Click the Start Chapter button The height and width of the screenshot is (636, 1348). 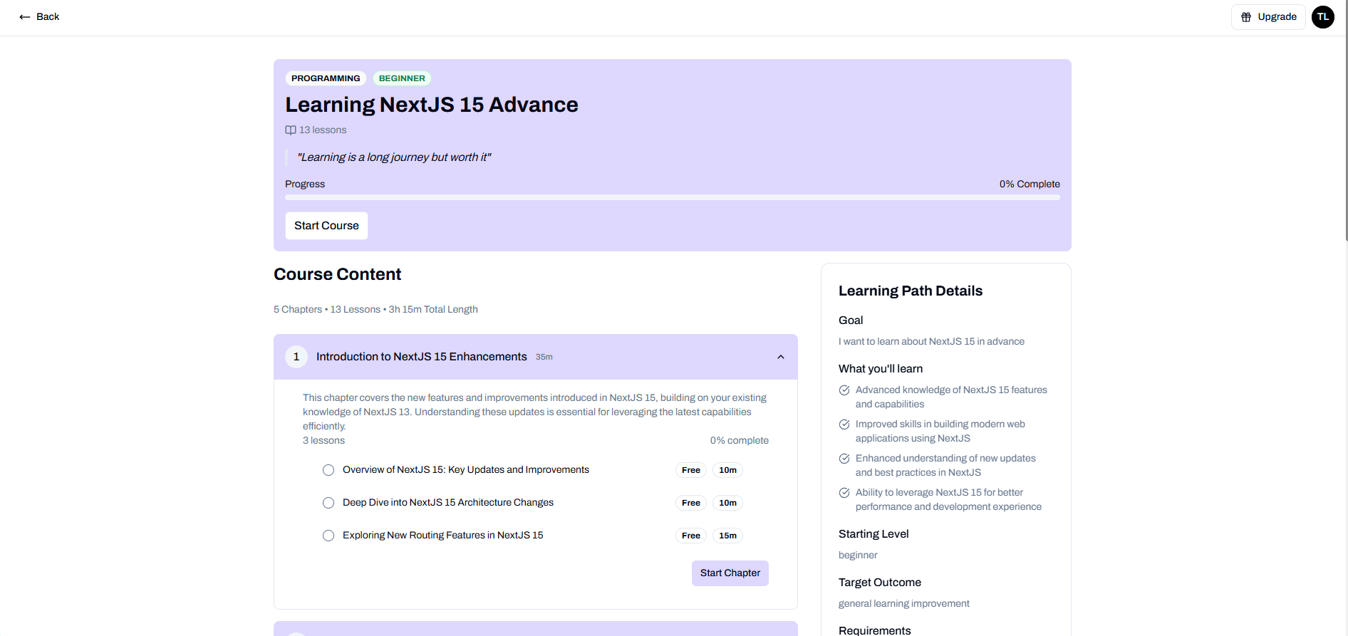pyautogui.click(x=730, y=573)
